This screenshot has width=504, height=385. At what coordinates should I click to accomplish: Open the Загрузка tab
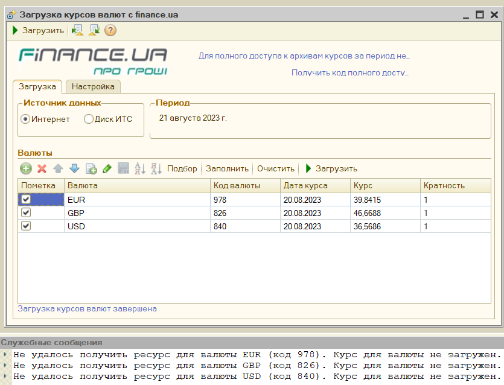(x=37, y=87)
